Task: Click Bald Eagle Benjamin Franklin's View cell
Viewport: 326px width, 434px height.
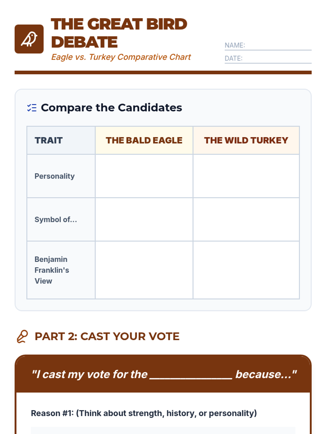Action: [144, 270]
